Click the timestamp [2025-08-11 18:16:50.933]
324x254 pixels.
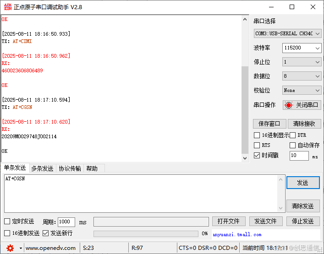point(36,34)
